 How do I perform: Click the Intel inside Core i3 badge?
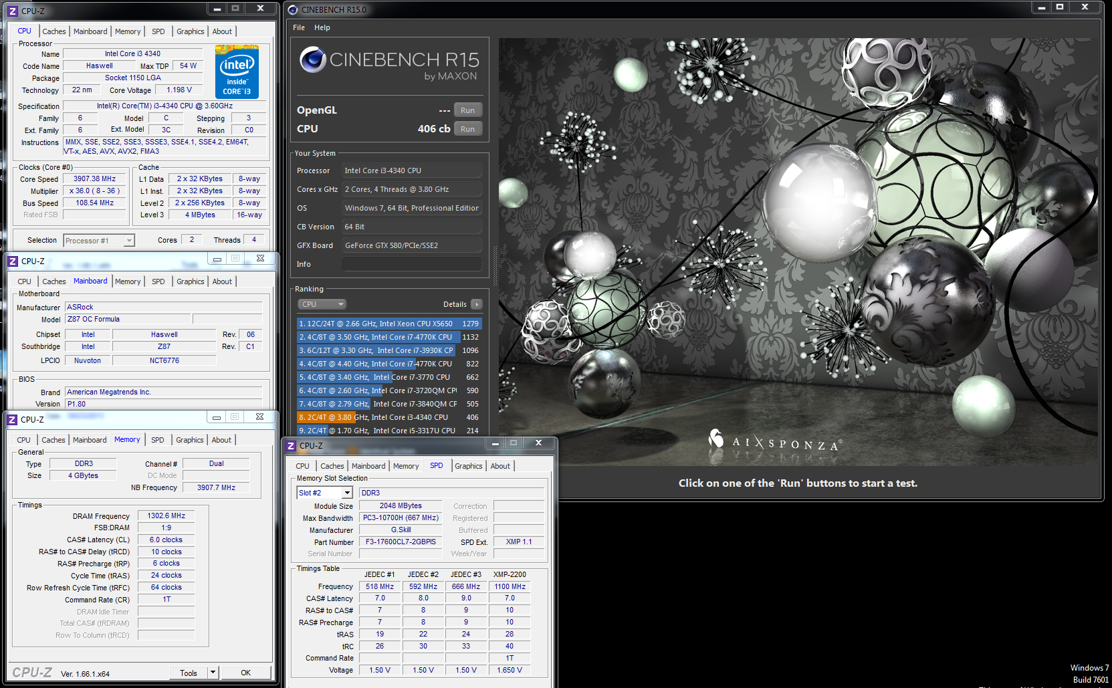(237, 72)
